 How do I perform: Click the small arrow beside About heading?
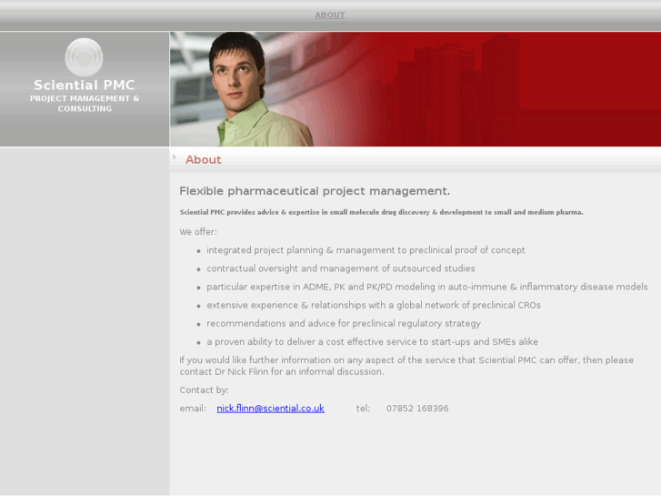[174, 157]
